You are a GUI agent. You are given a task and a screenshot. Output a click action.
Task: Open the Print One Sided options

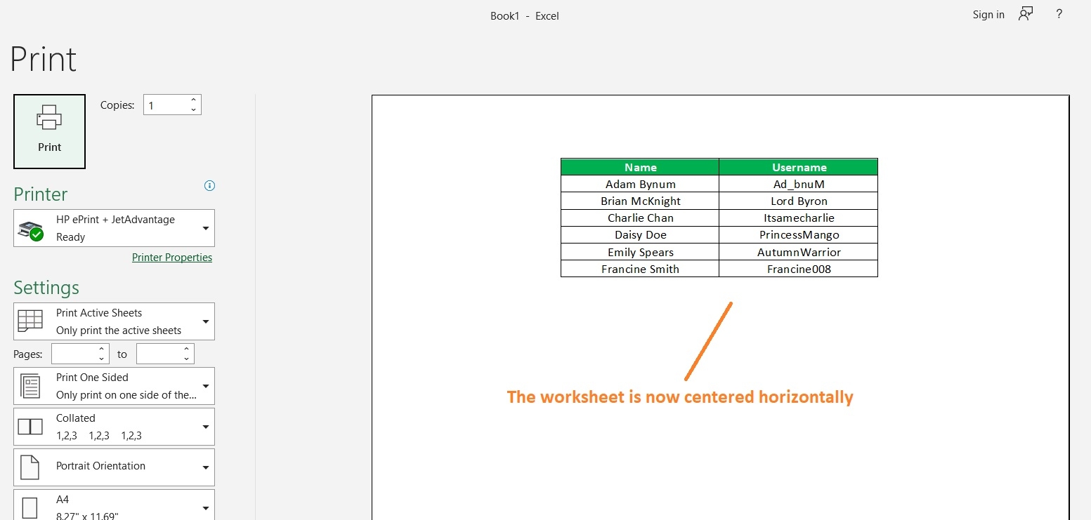click(x=205, y=385)
